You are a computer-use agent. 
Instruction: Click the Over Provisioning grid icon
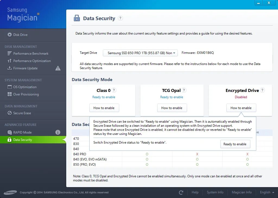[10, 94]
